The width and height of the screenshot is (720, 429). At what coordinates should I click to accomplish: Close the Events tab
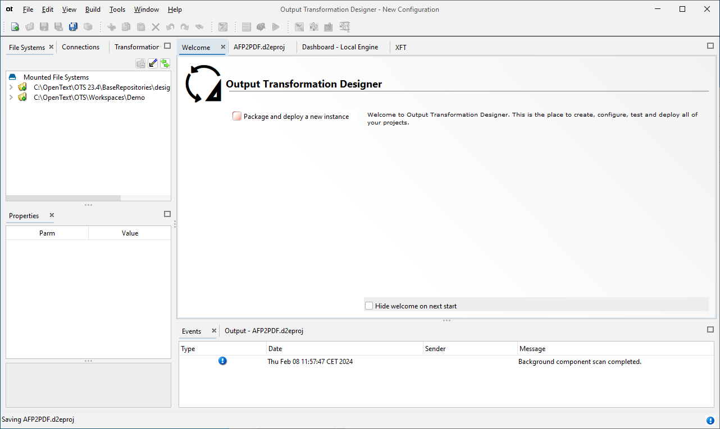(213, 331)
